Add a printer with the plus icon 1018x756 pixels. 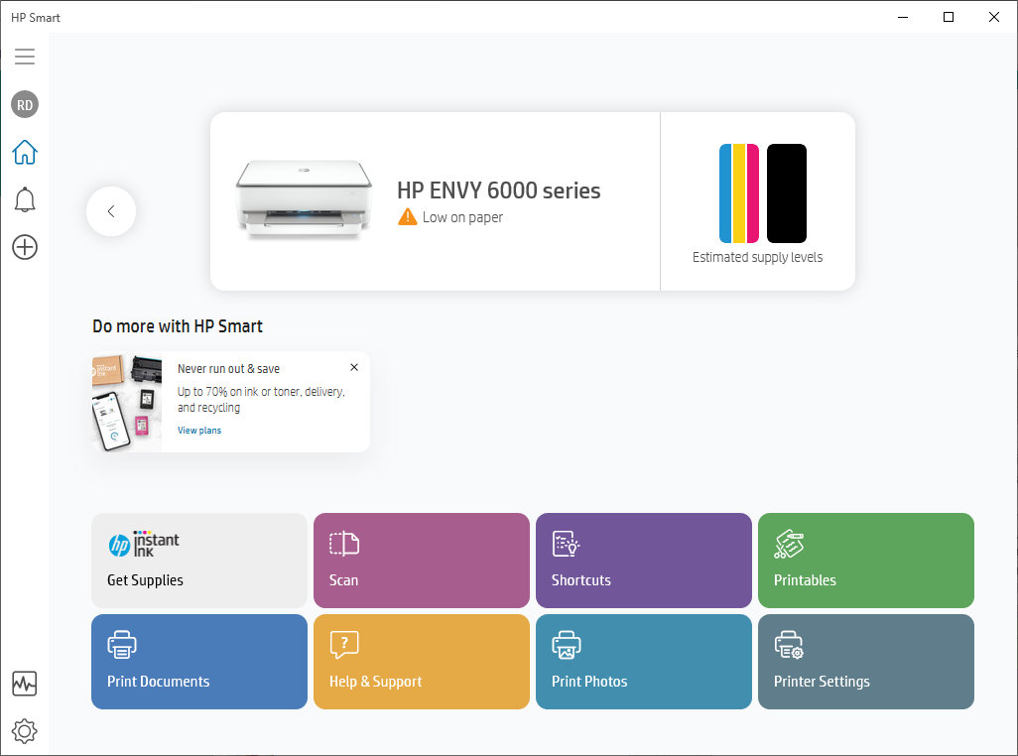pos(25,247)
